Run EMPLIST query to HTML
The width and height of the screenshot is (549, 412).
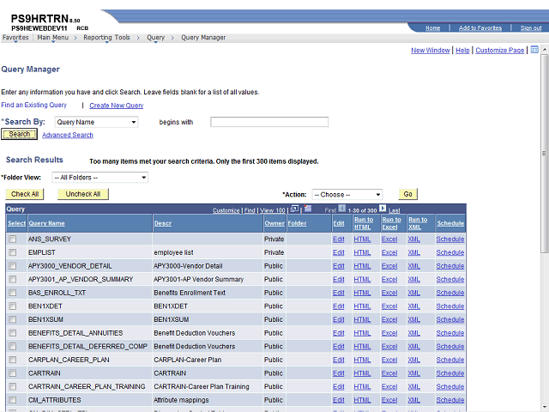[362, 252]
